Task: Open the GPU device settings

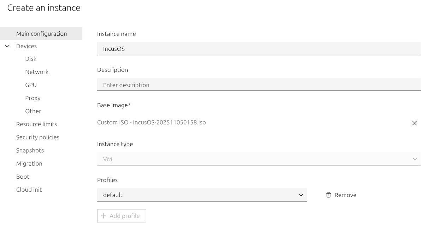Action: tap(31, 85)
